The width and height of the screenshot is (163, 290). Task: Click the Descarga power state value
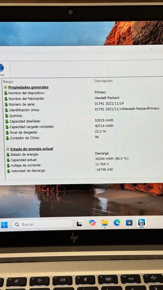tap(102, 153)
